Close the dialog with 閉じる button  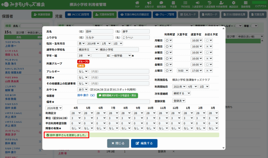tap(118, 143)
